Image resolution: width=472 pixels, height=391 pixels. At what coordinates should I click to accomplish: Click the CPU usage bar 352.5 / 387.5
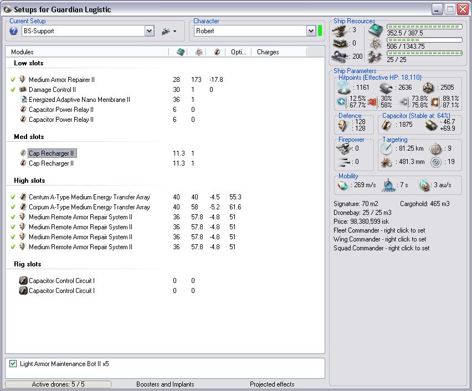tap(424, 27)
